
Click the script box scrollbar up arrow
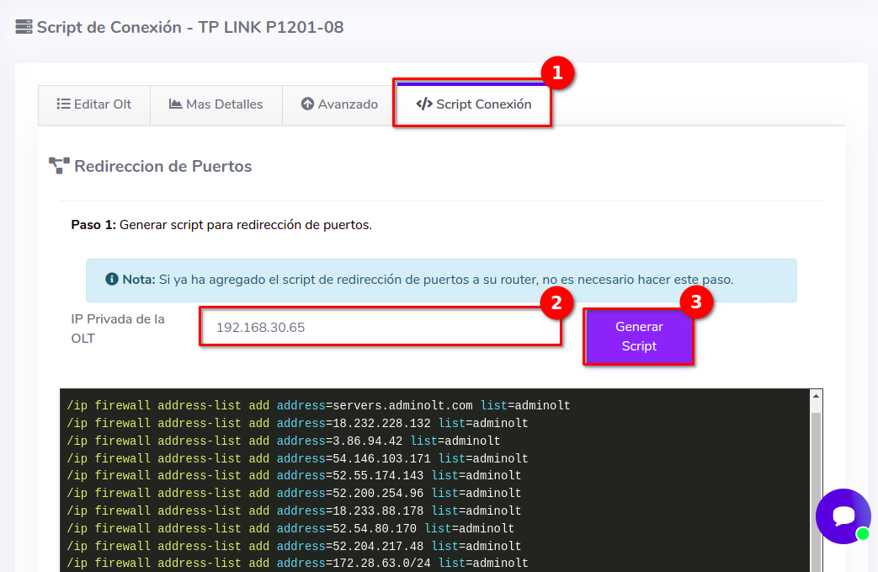click(x=816, y=397)
